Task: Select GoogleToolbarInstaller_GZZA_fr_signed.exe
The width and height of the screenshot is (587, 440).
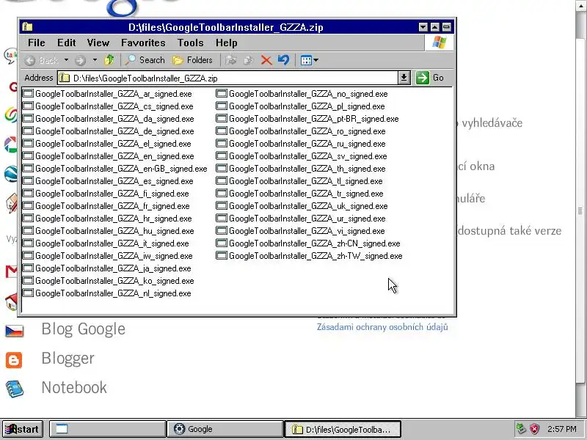Action: click(x=106, y=206)
